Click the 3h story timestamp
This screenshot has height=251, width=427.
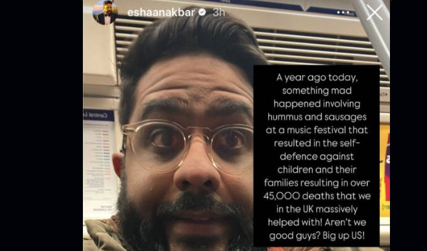click(219, 13)
